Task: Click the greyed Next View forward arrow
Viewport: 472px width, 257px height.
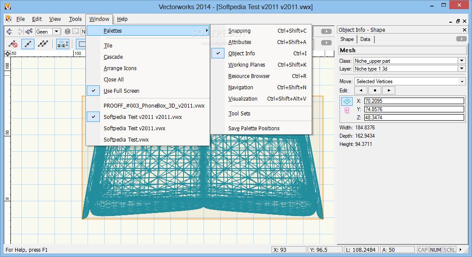Action: click(20, 31)
